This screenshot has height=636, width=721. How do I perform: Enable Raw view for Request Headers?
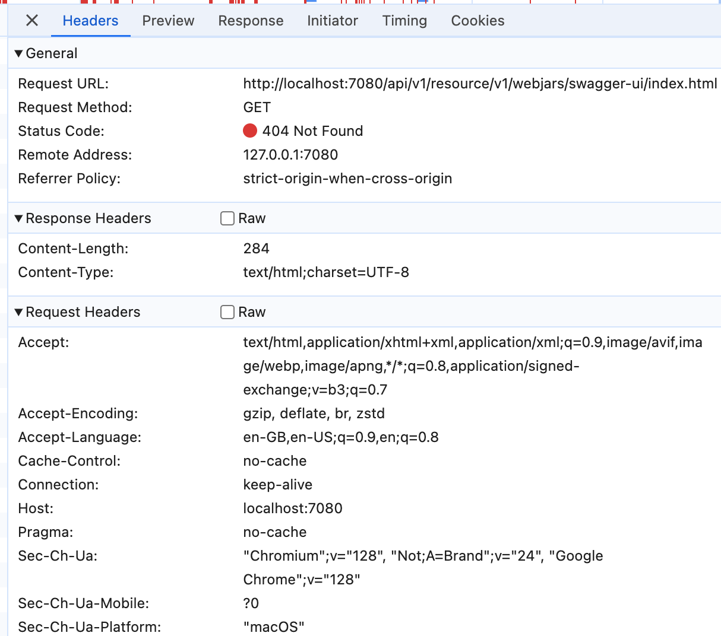click(227, 312)
